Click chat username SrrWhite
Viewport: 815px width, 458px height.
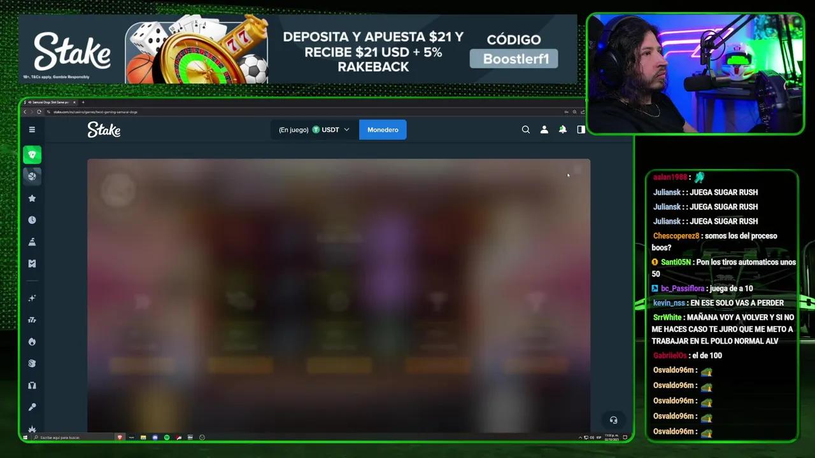pyautogui.click(x=667, y=317)
